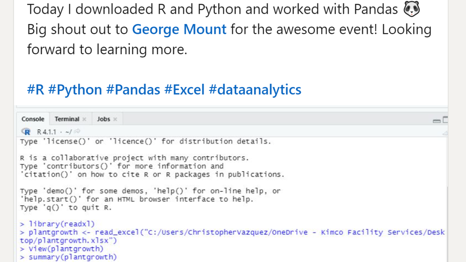The image size is (466, 262).
Task: Open the Terminal tab
Action: point(67,119)
